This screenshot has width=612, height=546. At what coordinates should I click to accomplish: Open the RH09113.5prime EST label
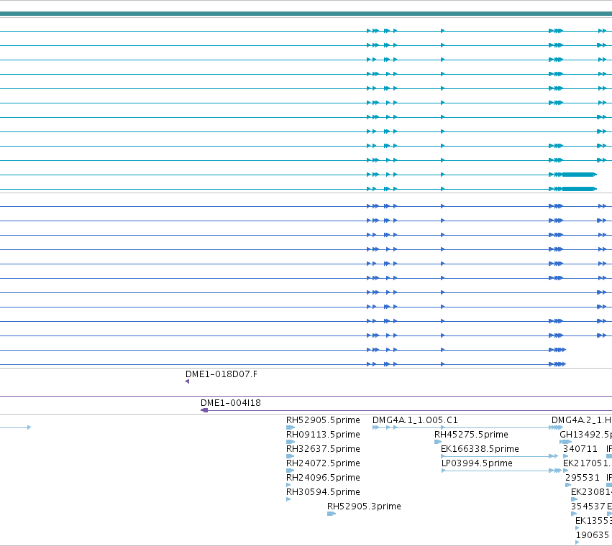pyautogui.click(x=323, y=435)
